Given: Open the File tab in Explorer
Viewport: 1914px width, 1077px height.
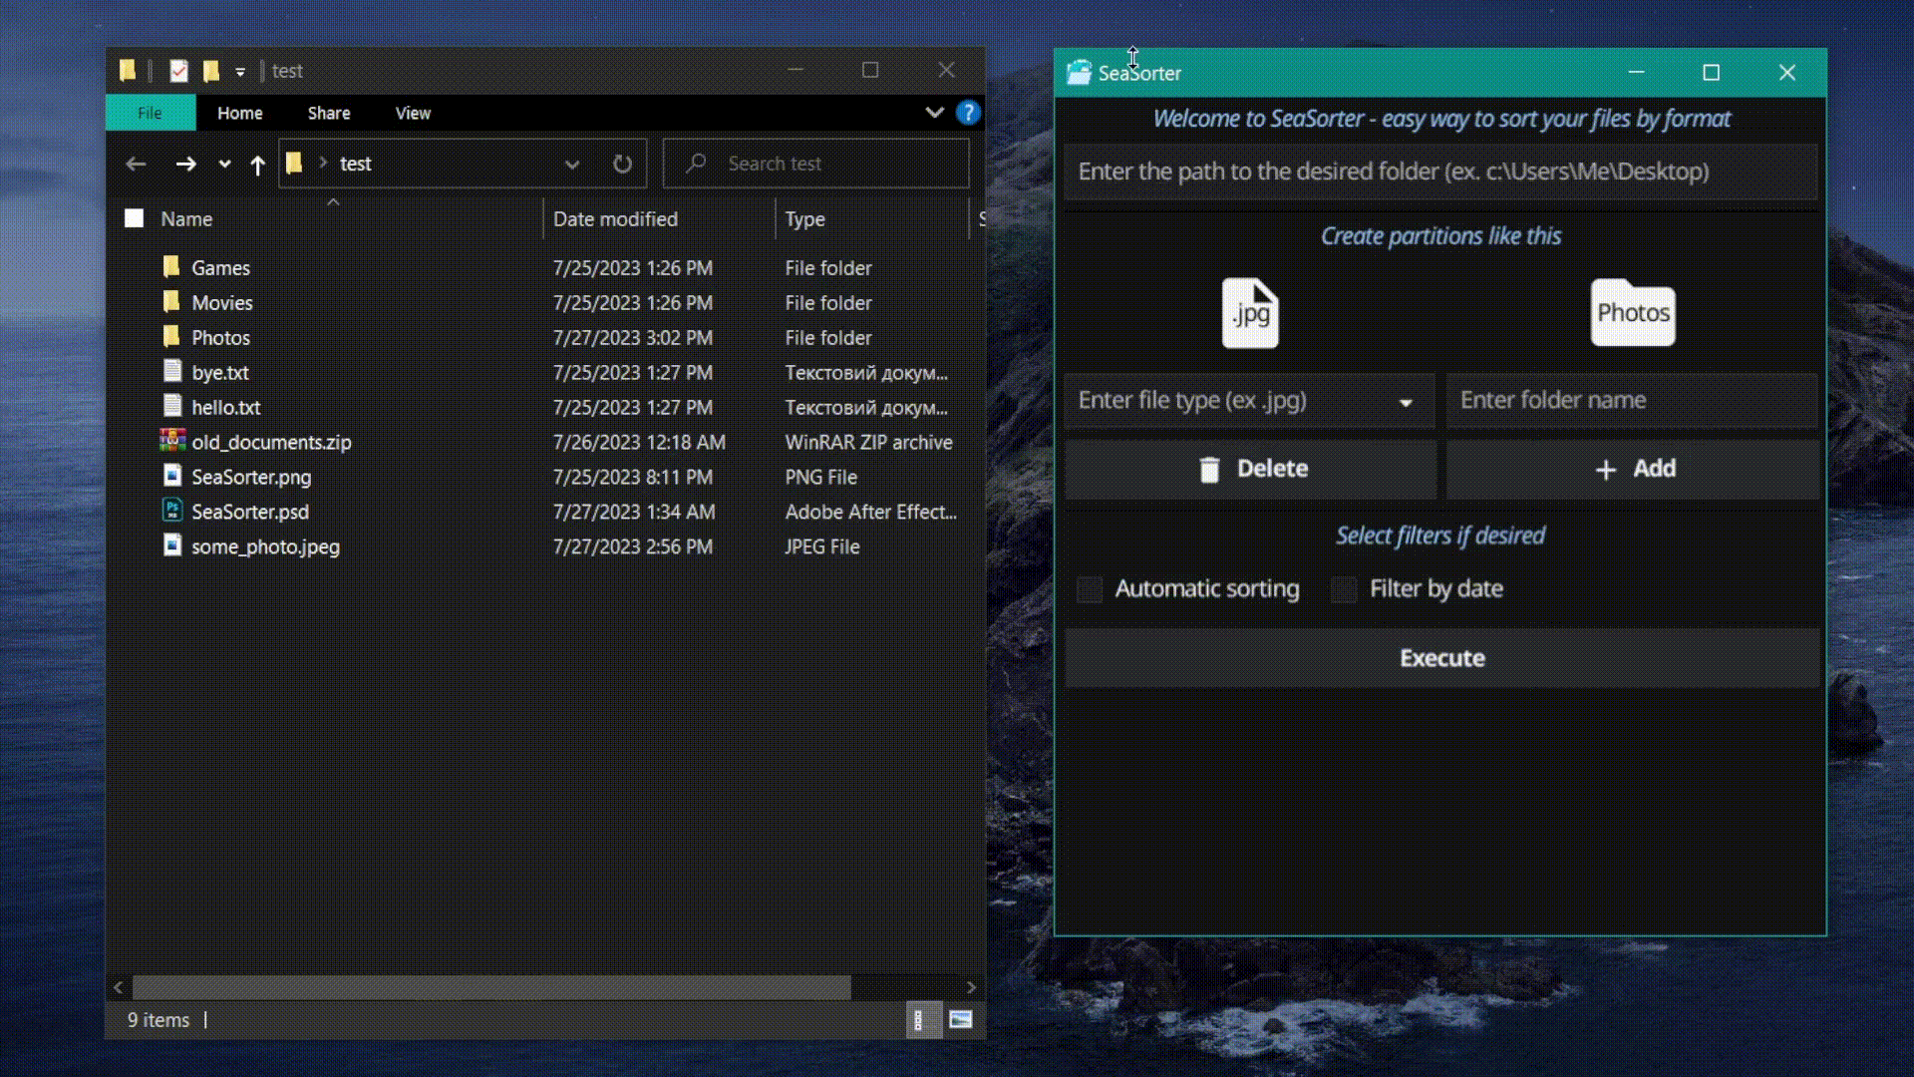Looking at the screenshot, I should tap(151, 113).
